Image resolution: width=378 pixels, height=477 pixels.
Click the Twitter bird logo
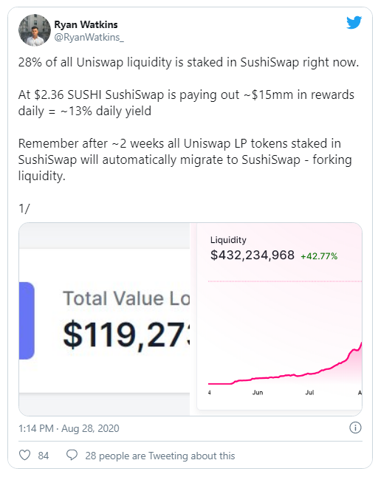point(354,22)
